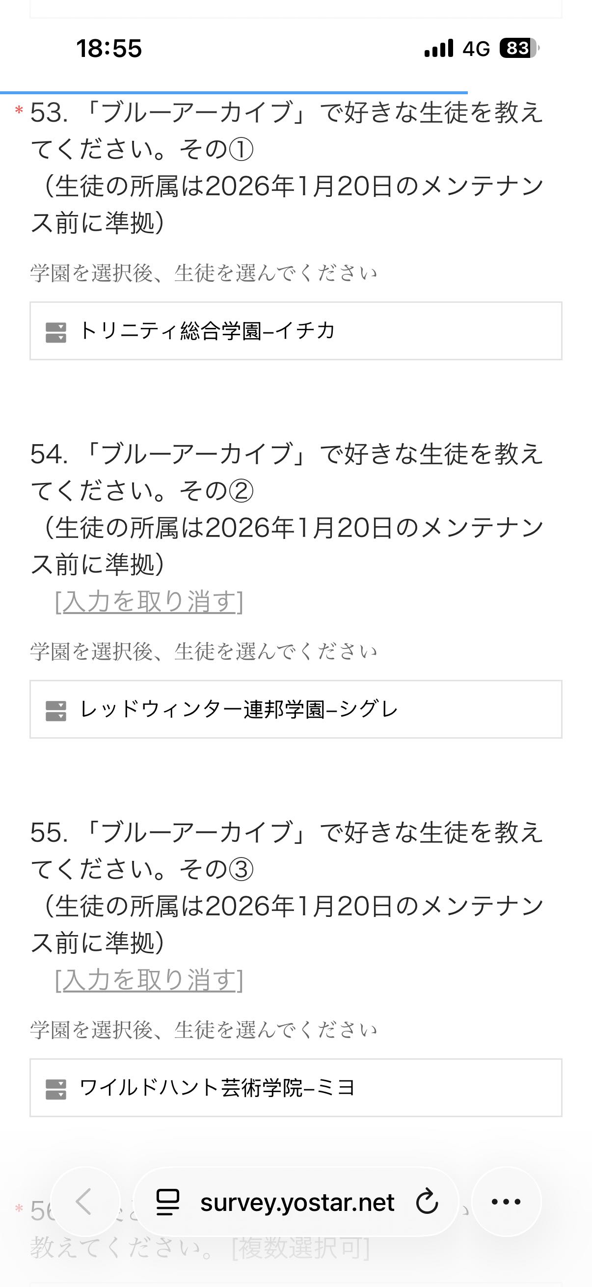Tap the selector icon next to トリニティ総合学園–イチカ
This screenshot has height=1287, width=592.
click(56, 332)
